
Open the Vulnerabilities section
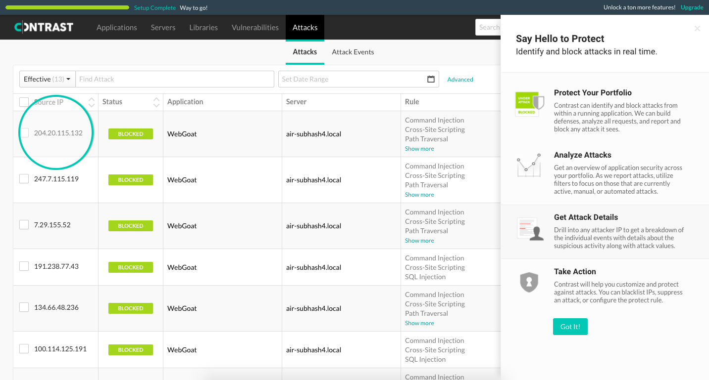(255, 27)
